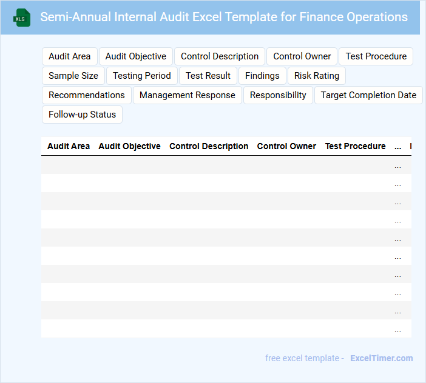Select the Audit Area tag
The height and width of the screenshot is (383, 426).
tap(69, 56)
